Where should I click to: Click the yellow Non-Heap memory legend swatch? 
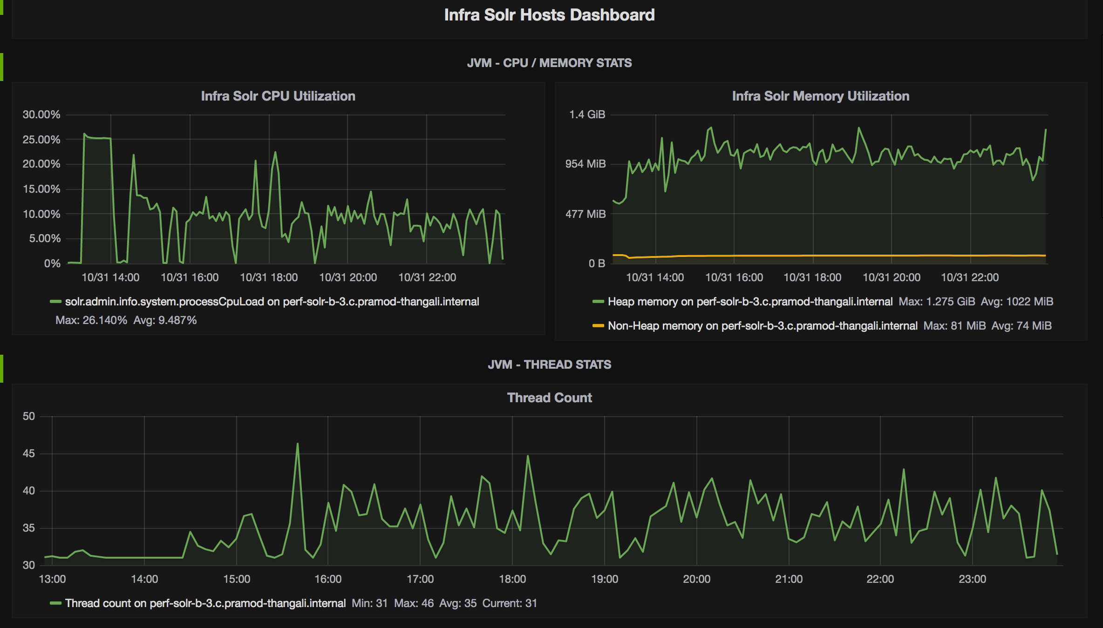[x=598, y=326]
